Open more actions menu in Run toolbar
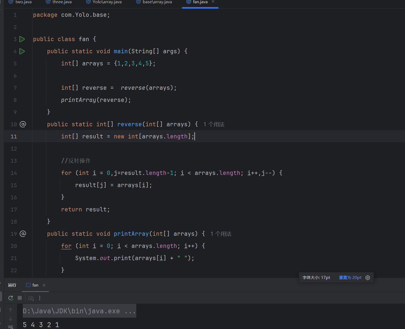The height and width of the screenshot is (329, 405). [x=40, y=298]
